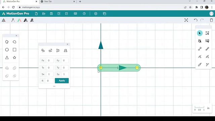Screen dimensions: 215x121
Task: Expand the transform panel via three dots
Action: click(x=54, y=86)
